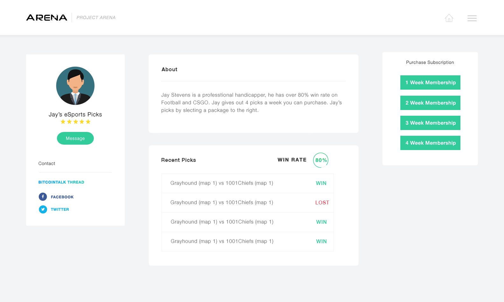Click the ARENA logo
The height and width of the screenshot is (302, 504).
click(47, 17)
